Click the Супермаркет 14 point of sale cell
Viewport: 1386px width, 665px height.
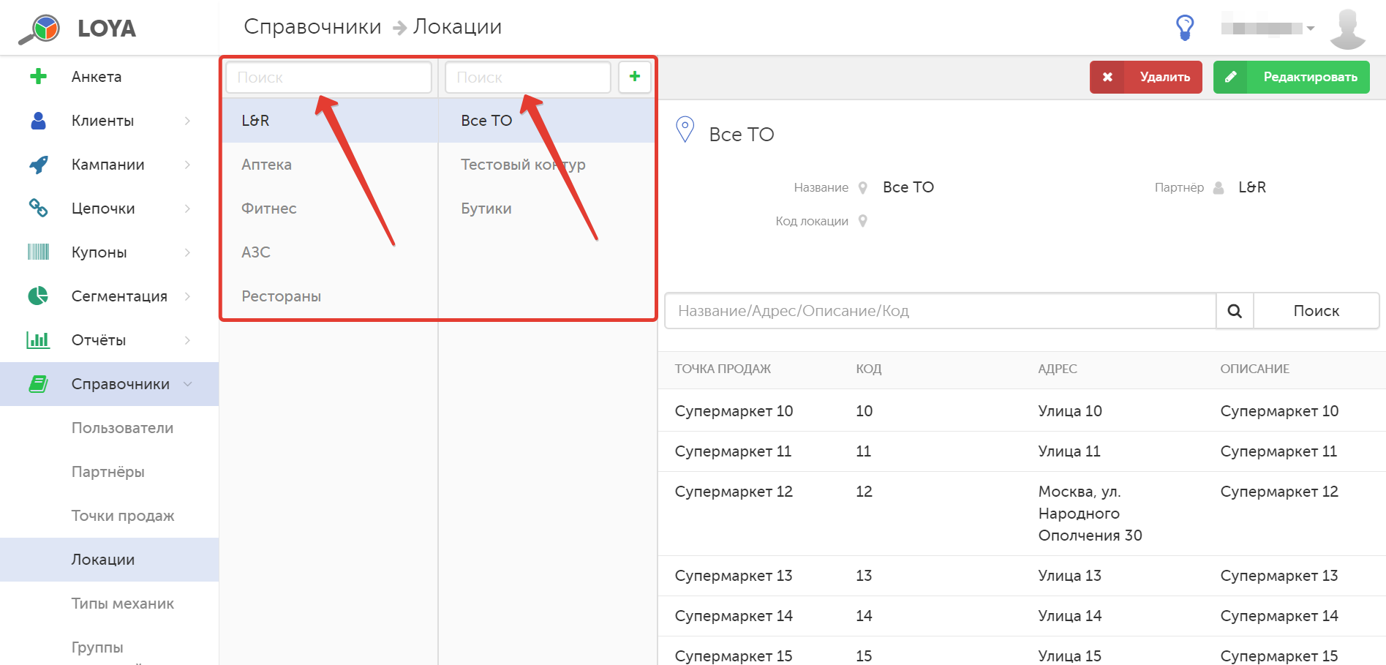click(x=734, y=616)
